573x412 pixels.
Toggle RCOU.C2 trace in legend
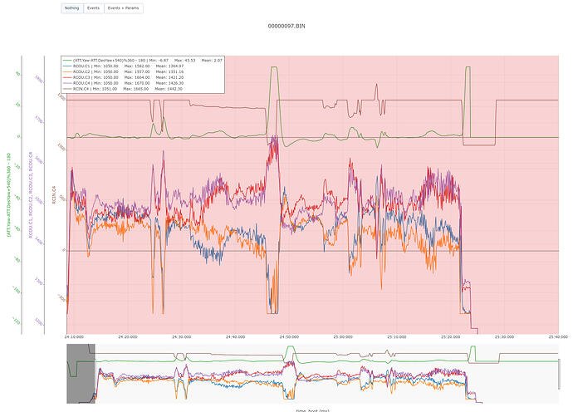[x=124, y=71]
